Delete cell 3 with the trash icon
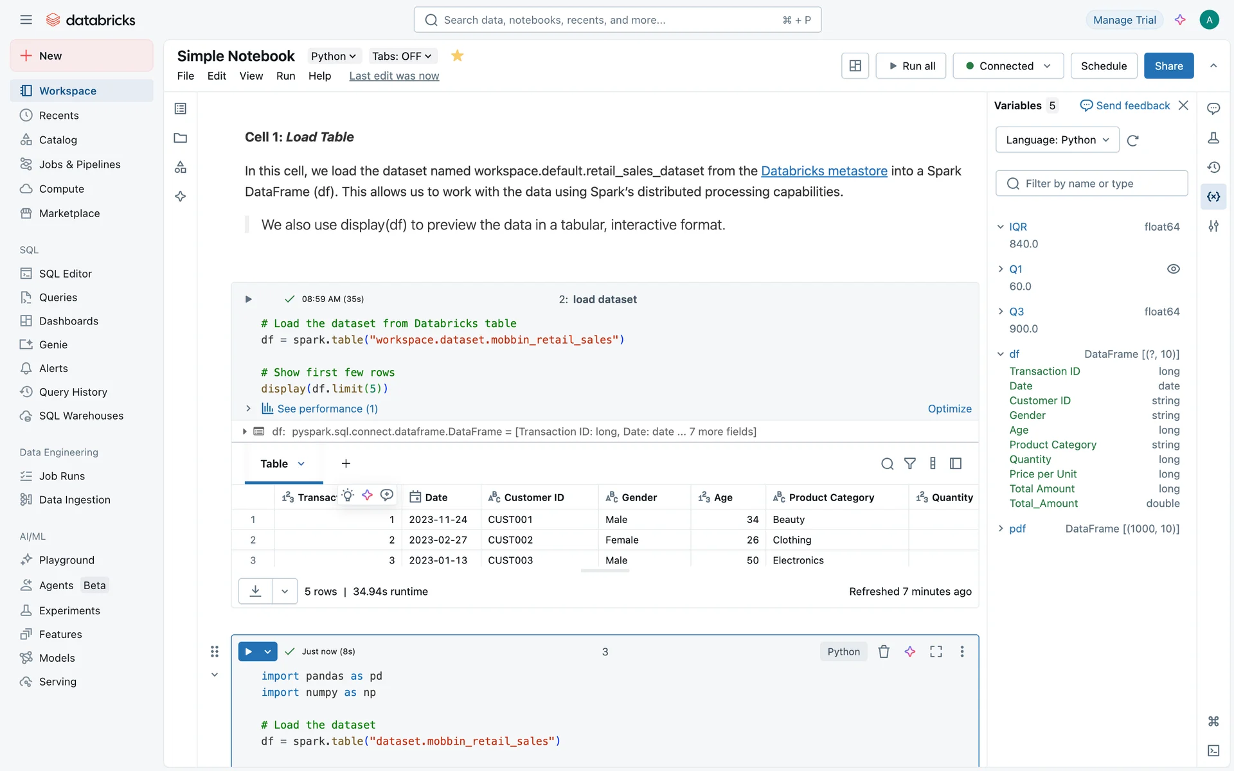Viewport: 1234px width, 771px height. pyautogui.click(x=884, y=651)
